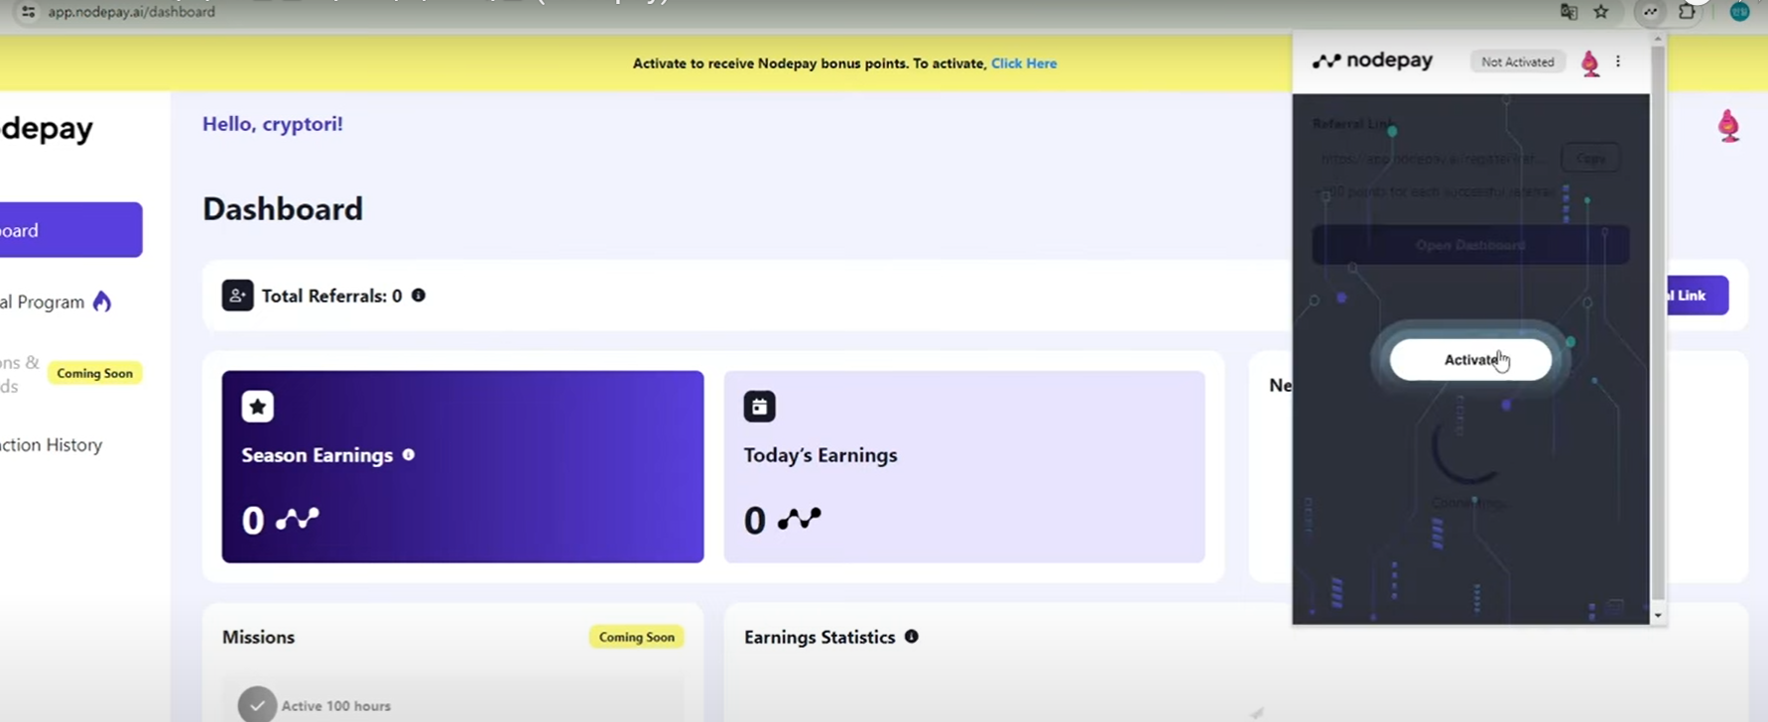This screenshot has width=1768, height=722.
Task: Open the browser extensions puzzle icon
Action: click(x=1687, y=12)
